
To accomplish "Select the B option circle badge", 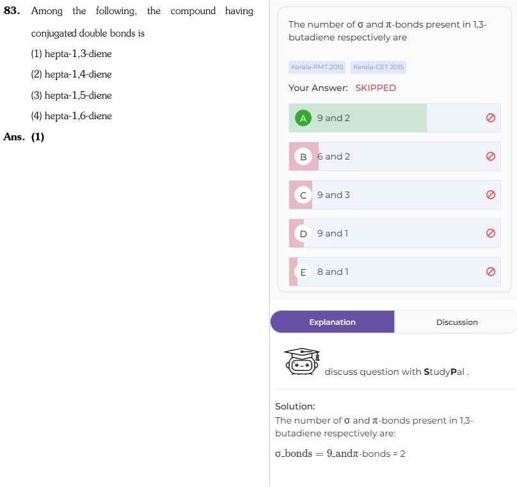I will pos(303,156).
